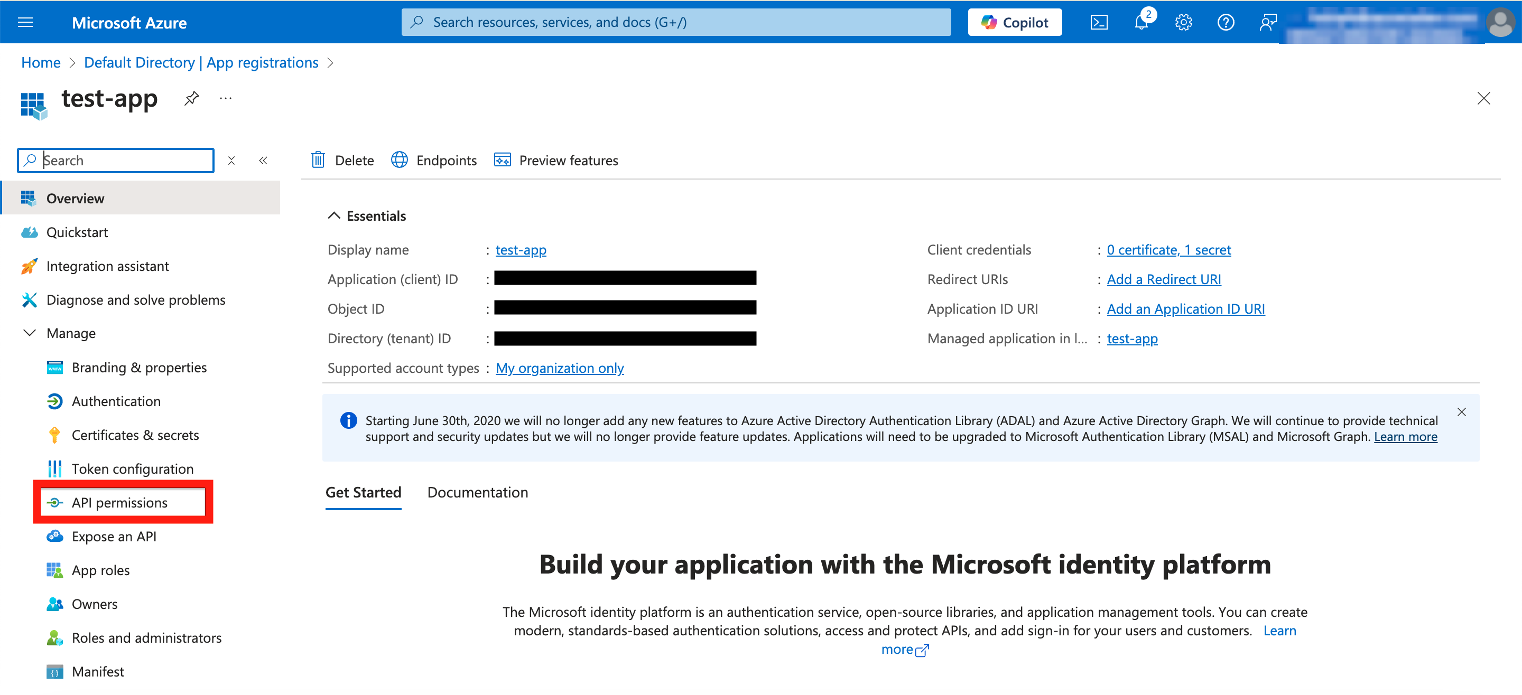Click the sidebar Search field
1522x695 pixels.
point(116,161)
